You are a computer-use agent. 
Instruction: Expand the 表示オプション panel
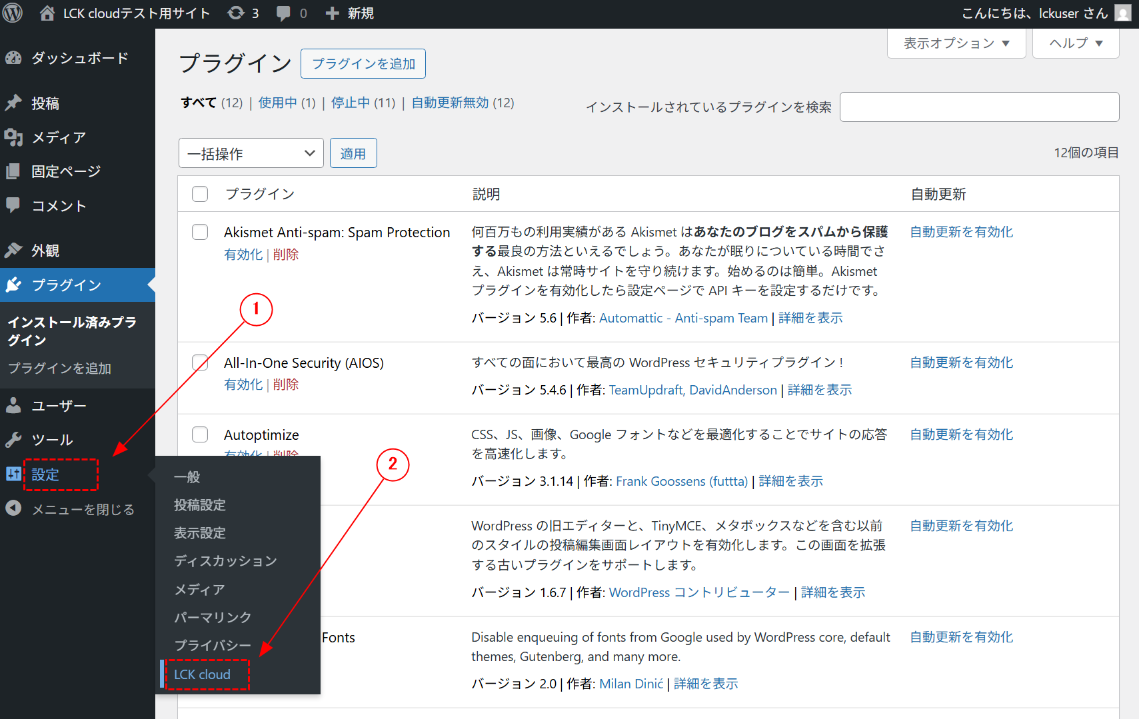click(x=956, y=43)
